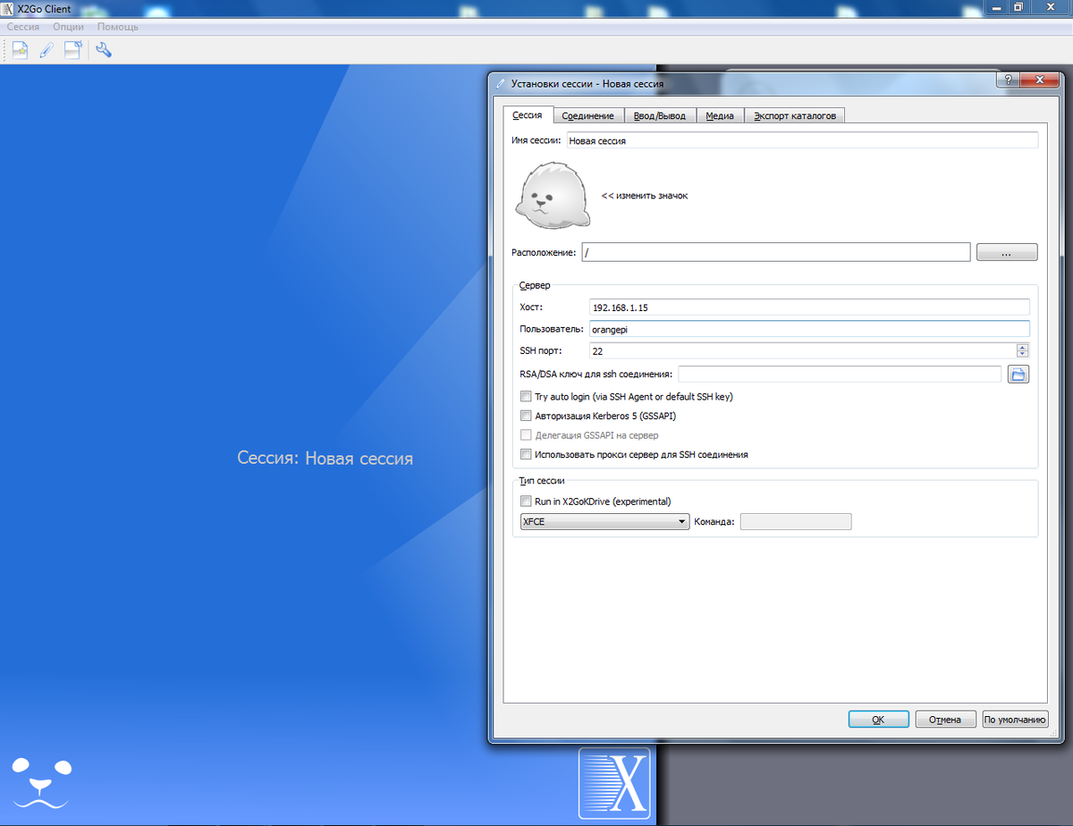Click the seal icon to change session icon
1073x826 pixels.
(x=552, y=195)
